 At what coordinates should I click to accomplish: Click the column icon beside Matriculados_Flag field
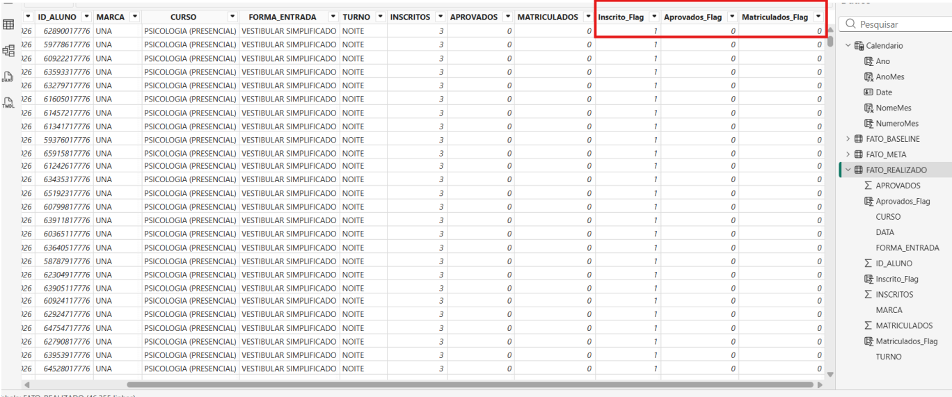pos(869,341)
